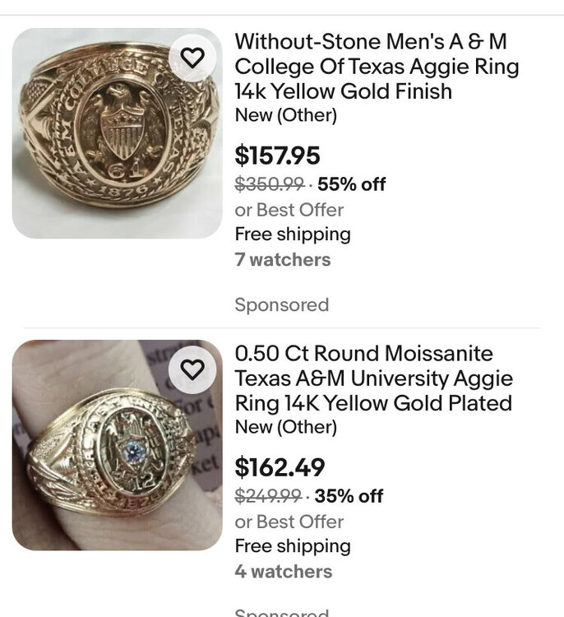Screen dimensions: 564x617
Task: Click the crossed-out $249.99 original price
Action: 268,496
